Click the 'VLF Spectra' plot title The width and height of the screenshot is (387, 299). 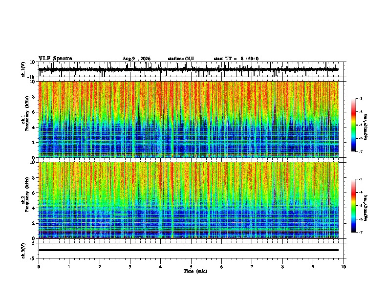click(x=55, y=59)
